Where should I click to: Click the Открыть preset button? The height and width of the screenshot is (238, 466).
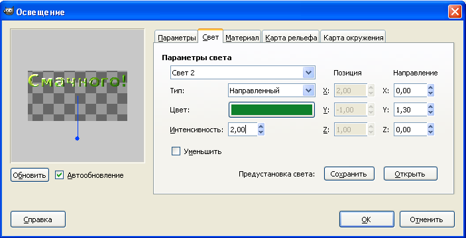pos(410,174)
